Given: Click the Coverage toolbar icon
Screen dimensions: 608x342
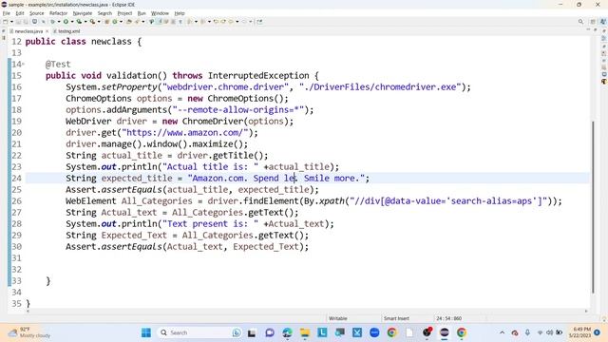Looking at the screenshot, I should click(x=79, y=22).
